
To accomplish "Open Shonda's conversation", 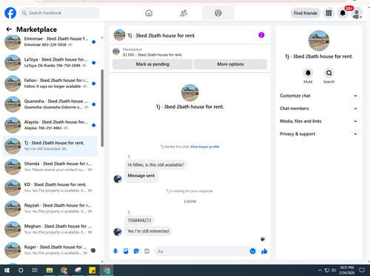I will (x=50, y=167).
